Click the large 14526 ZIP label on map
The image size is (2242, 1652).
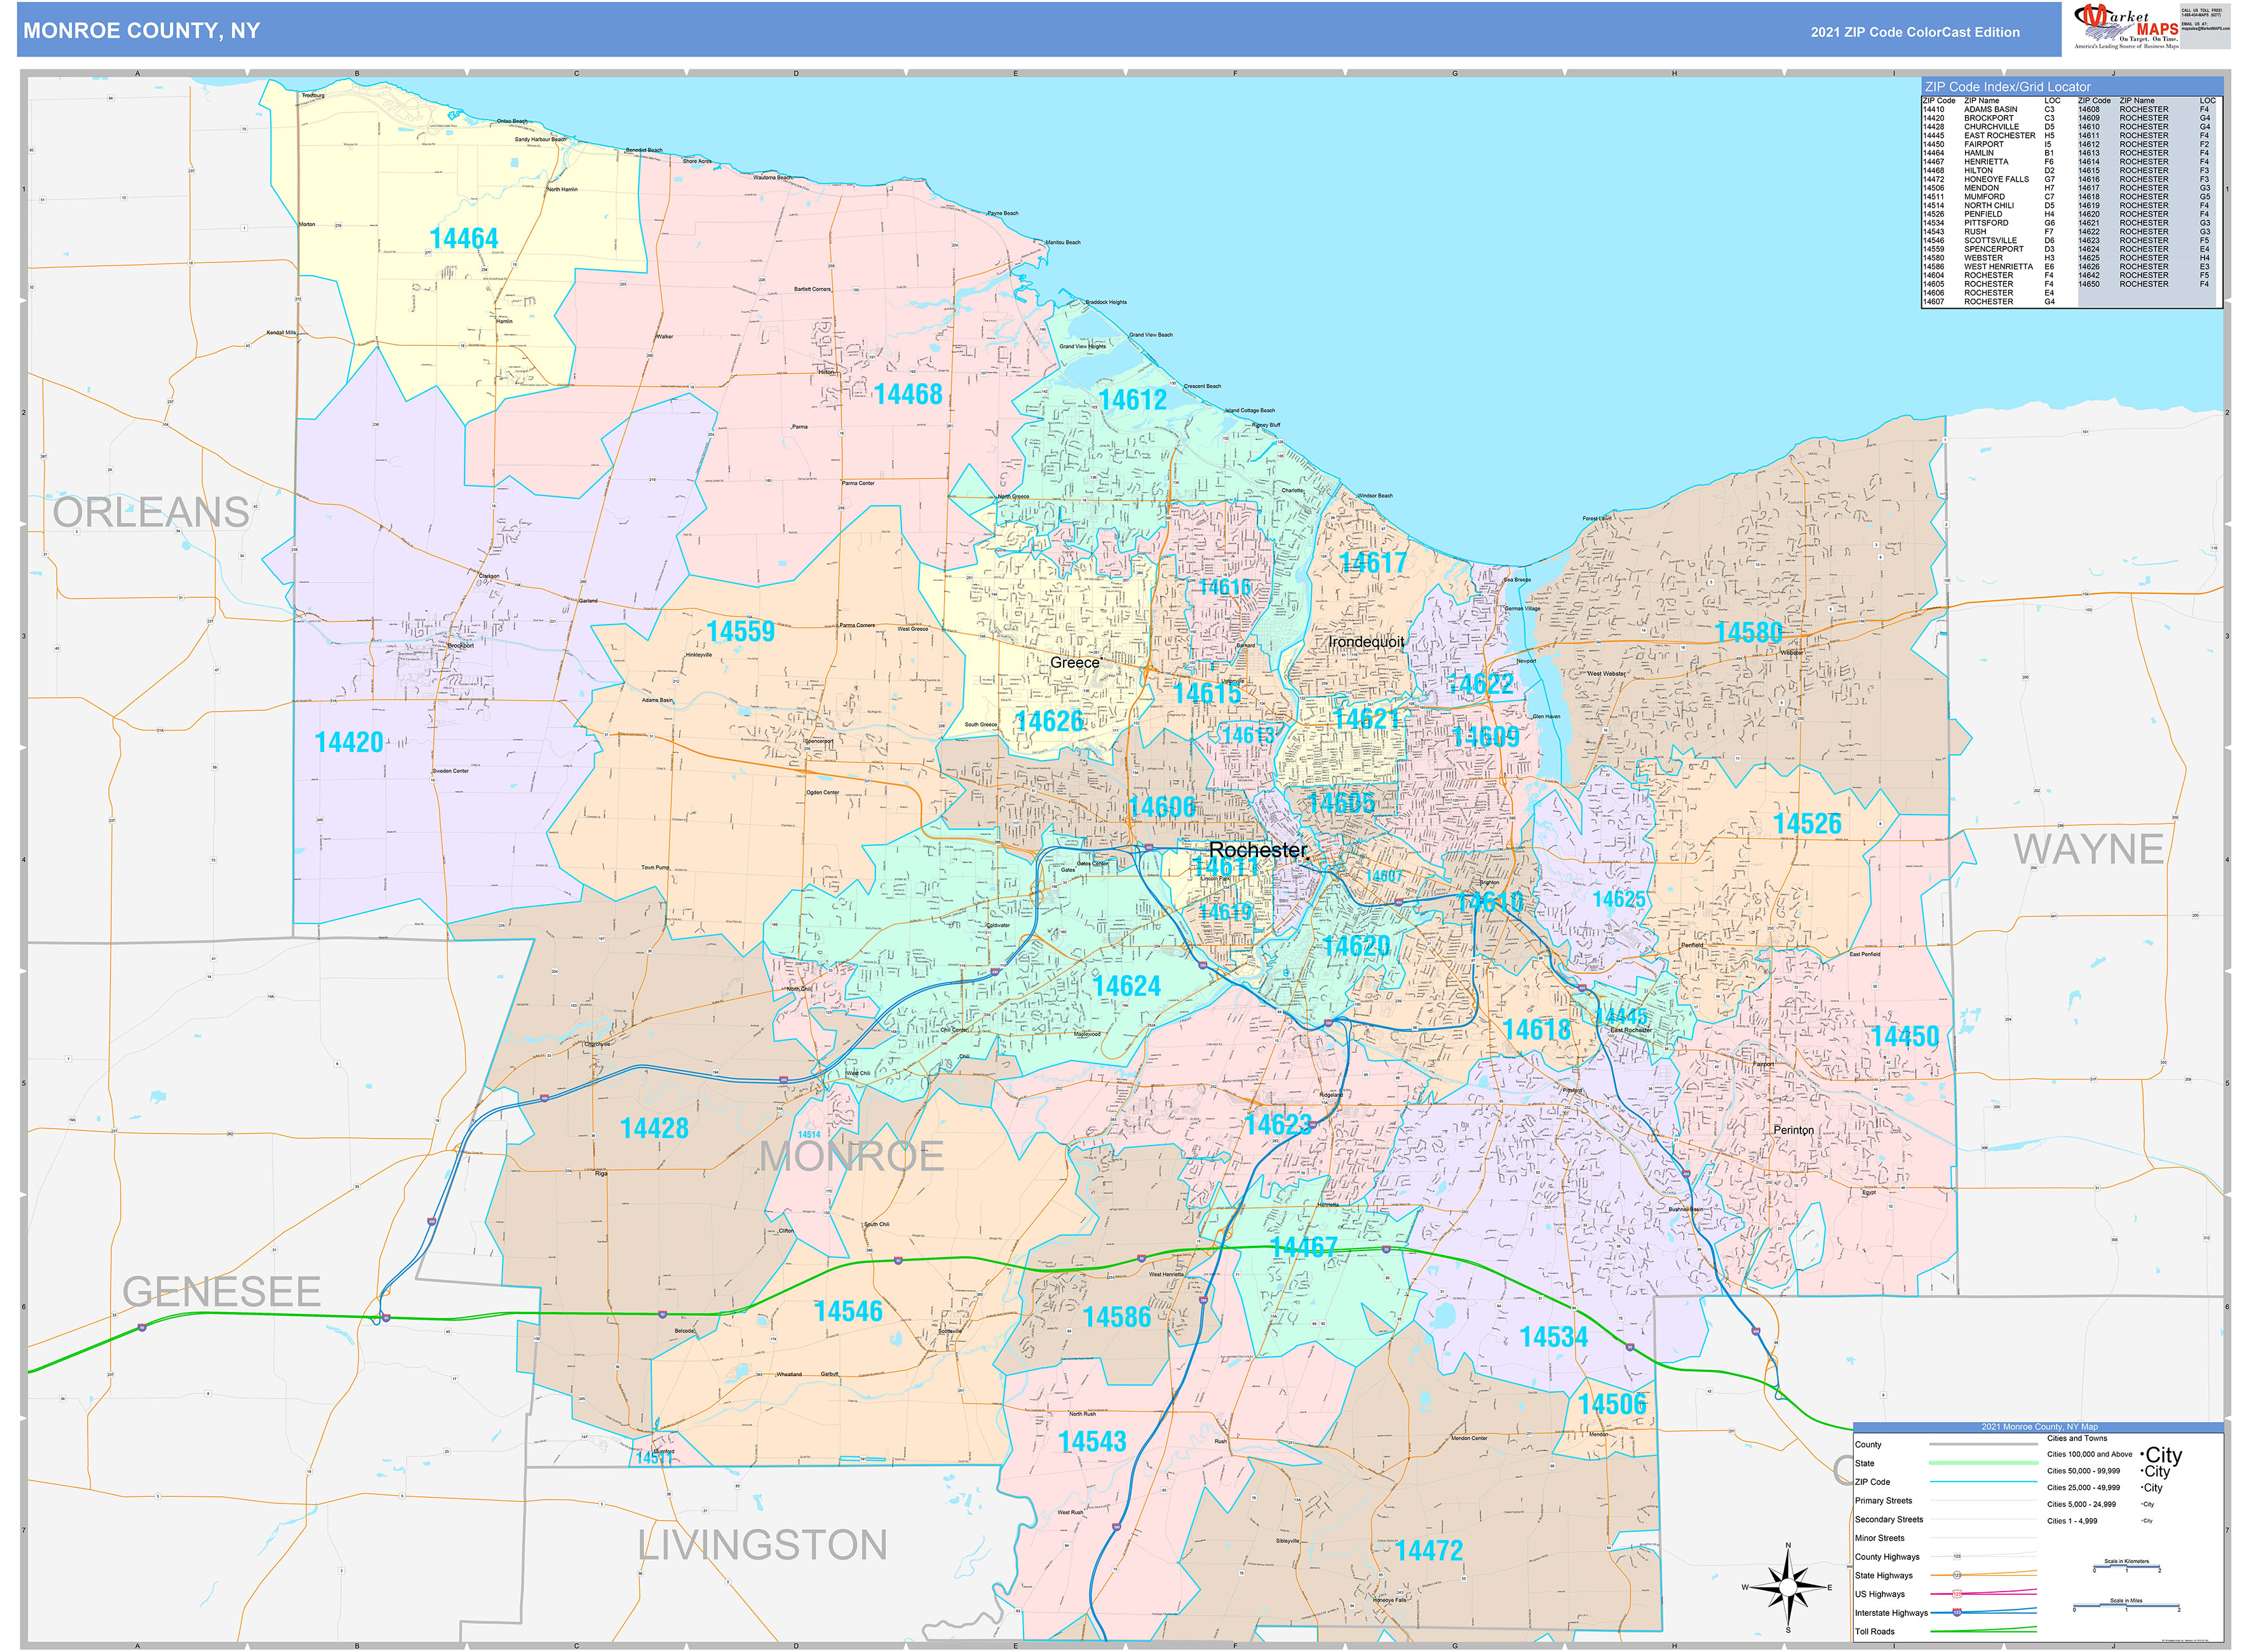point(1807,823)
